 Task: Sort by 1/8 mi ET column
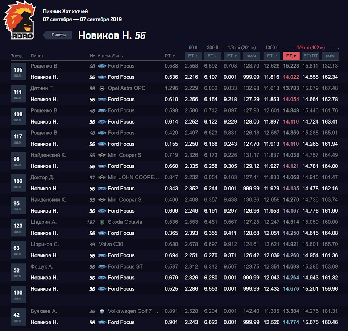(232, 56)
